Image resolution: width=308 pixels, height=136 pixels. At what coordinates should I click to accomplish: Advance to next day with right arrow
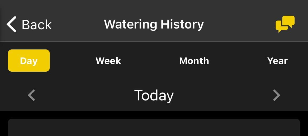(x=276, y=95)
